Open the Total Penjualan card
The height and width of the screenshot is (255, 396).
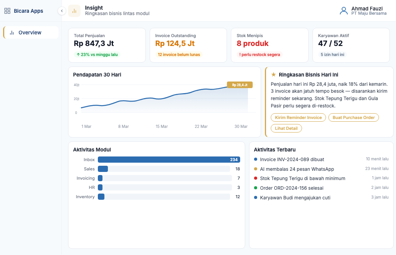[107, 45]
